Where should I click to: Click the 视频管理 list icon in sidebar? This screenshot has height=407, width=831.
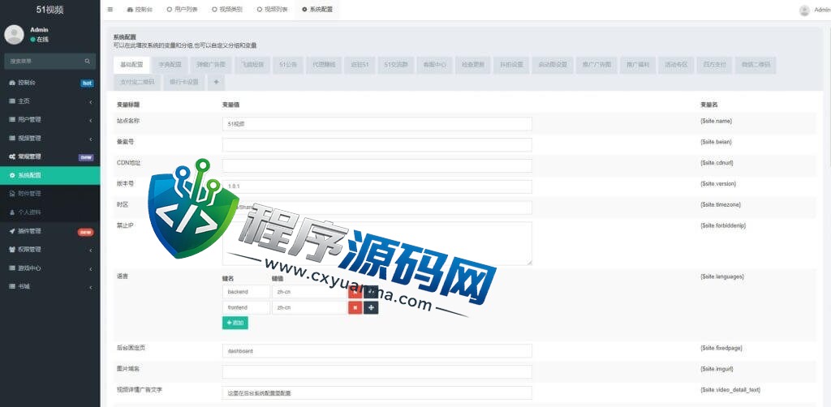(x=12, y=138)
